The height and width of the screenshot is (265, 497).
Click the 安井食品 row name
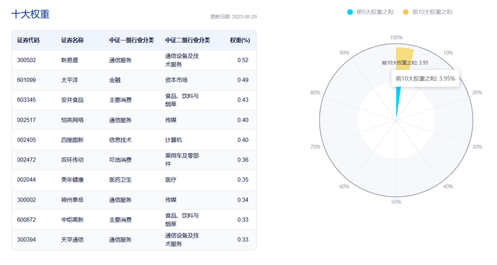(x=72, y=100)
